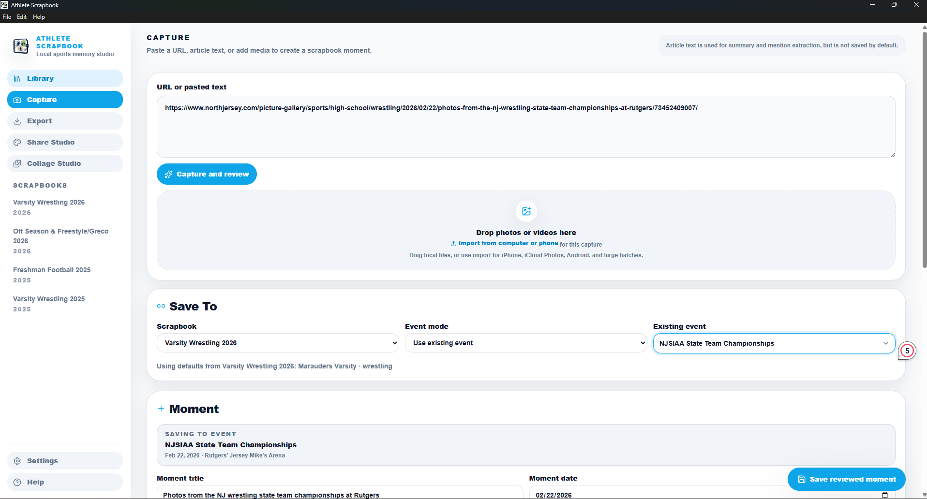The image size is (927, 499).
Task: Open the File menu
Action: coord(7,17)
